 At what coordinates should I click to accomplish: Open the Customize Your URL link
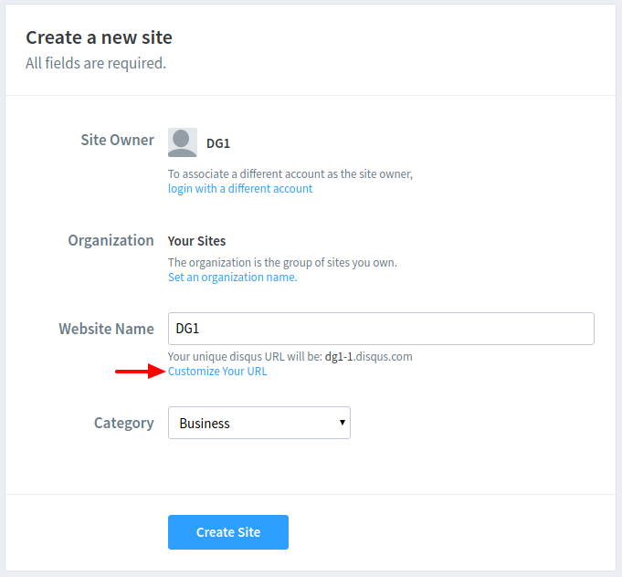coord(217,372)
